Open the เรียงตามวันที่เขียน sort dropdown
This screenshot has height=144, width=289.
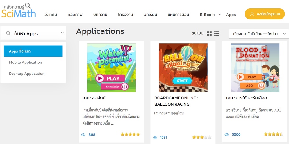pyautogui.click(x=259, y=34)
